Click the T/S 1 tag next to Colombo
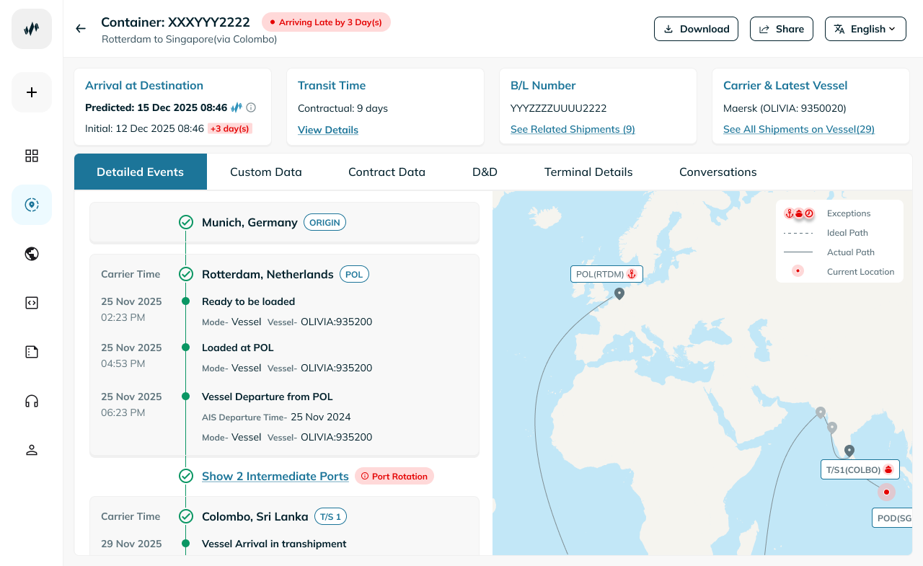 (x=330, y=516)
